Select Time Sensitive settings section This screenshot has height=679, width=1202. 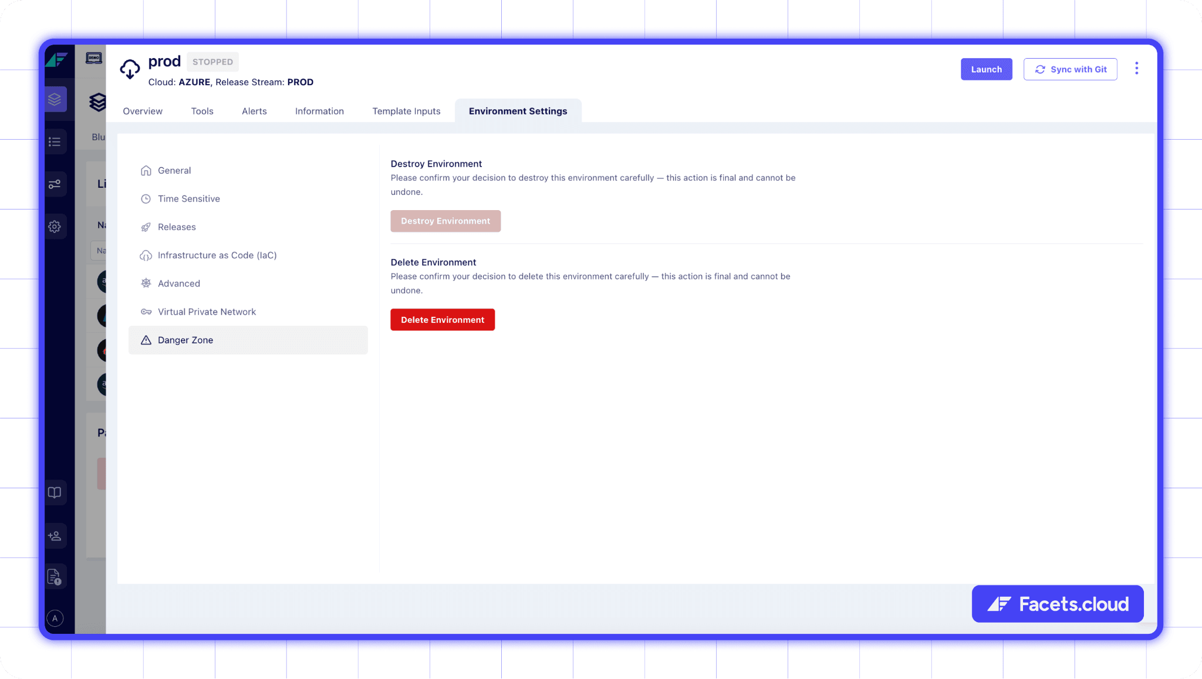point(188,199)
